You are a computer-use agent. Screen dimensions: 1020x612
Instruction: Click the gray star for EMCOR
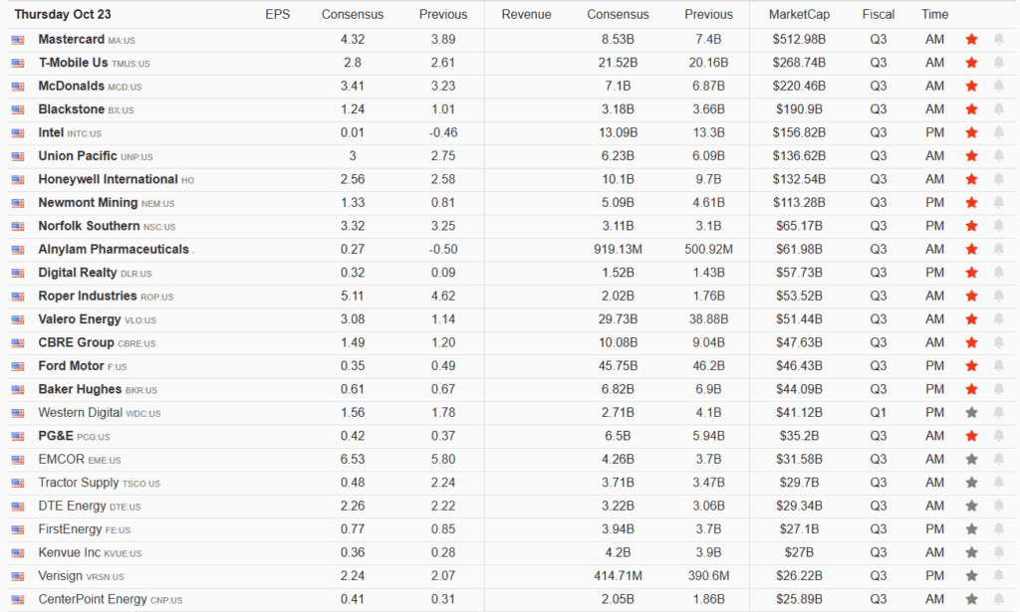pyautogui.click(x=971, y=459)
